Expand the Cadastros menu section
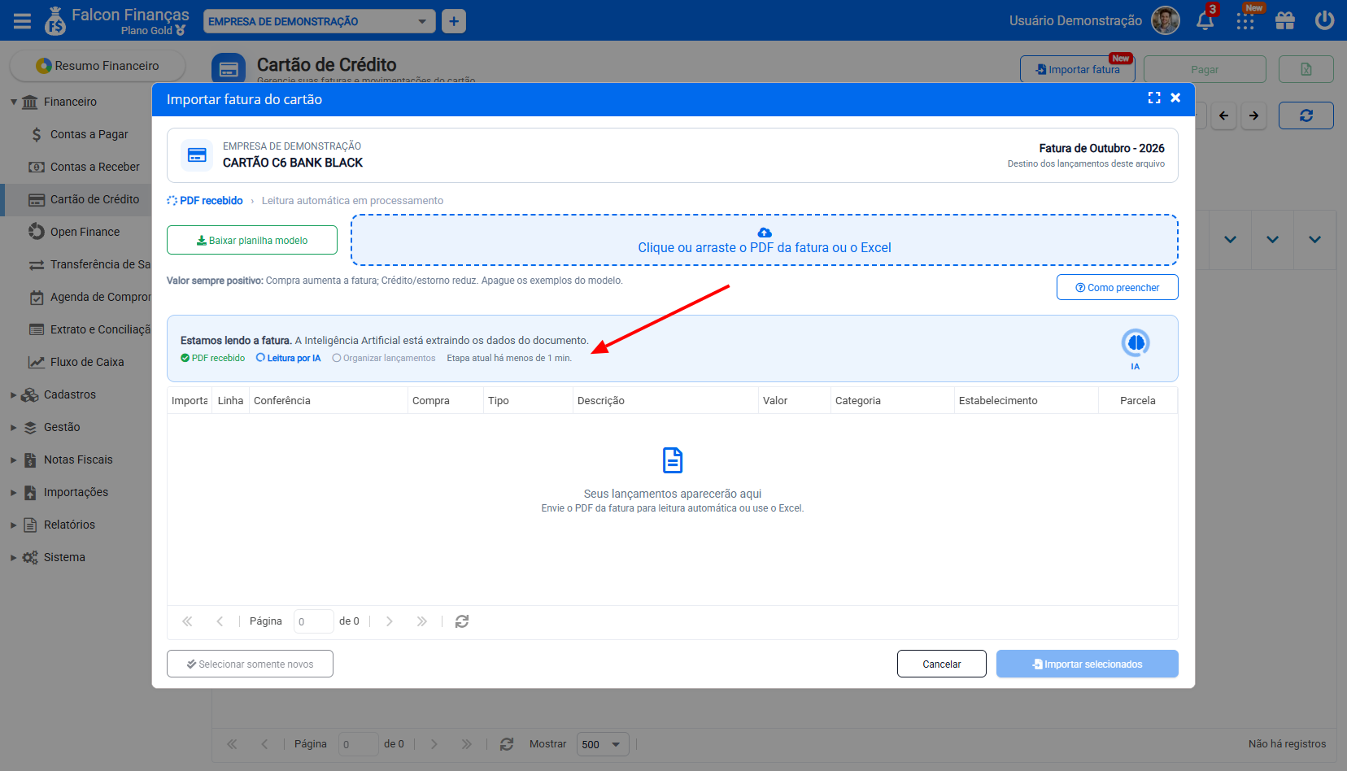Viewport: 1347px width, 771px height. click(x=14, y=394)
